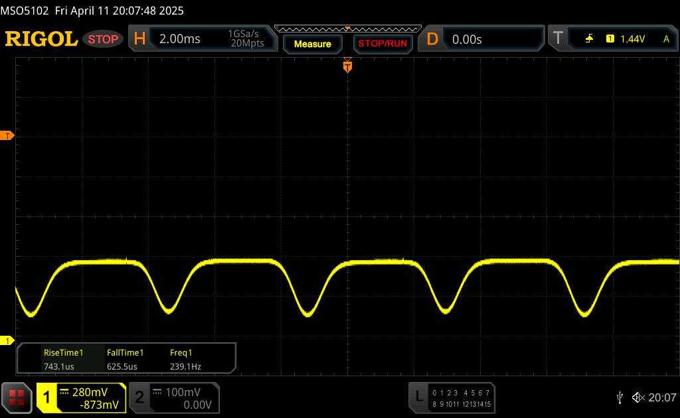Select the Freq1 measurement
680x418 pixels.
[x=181, y=352]
